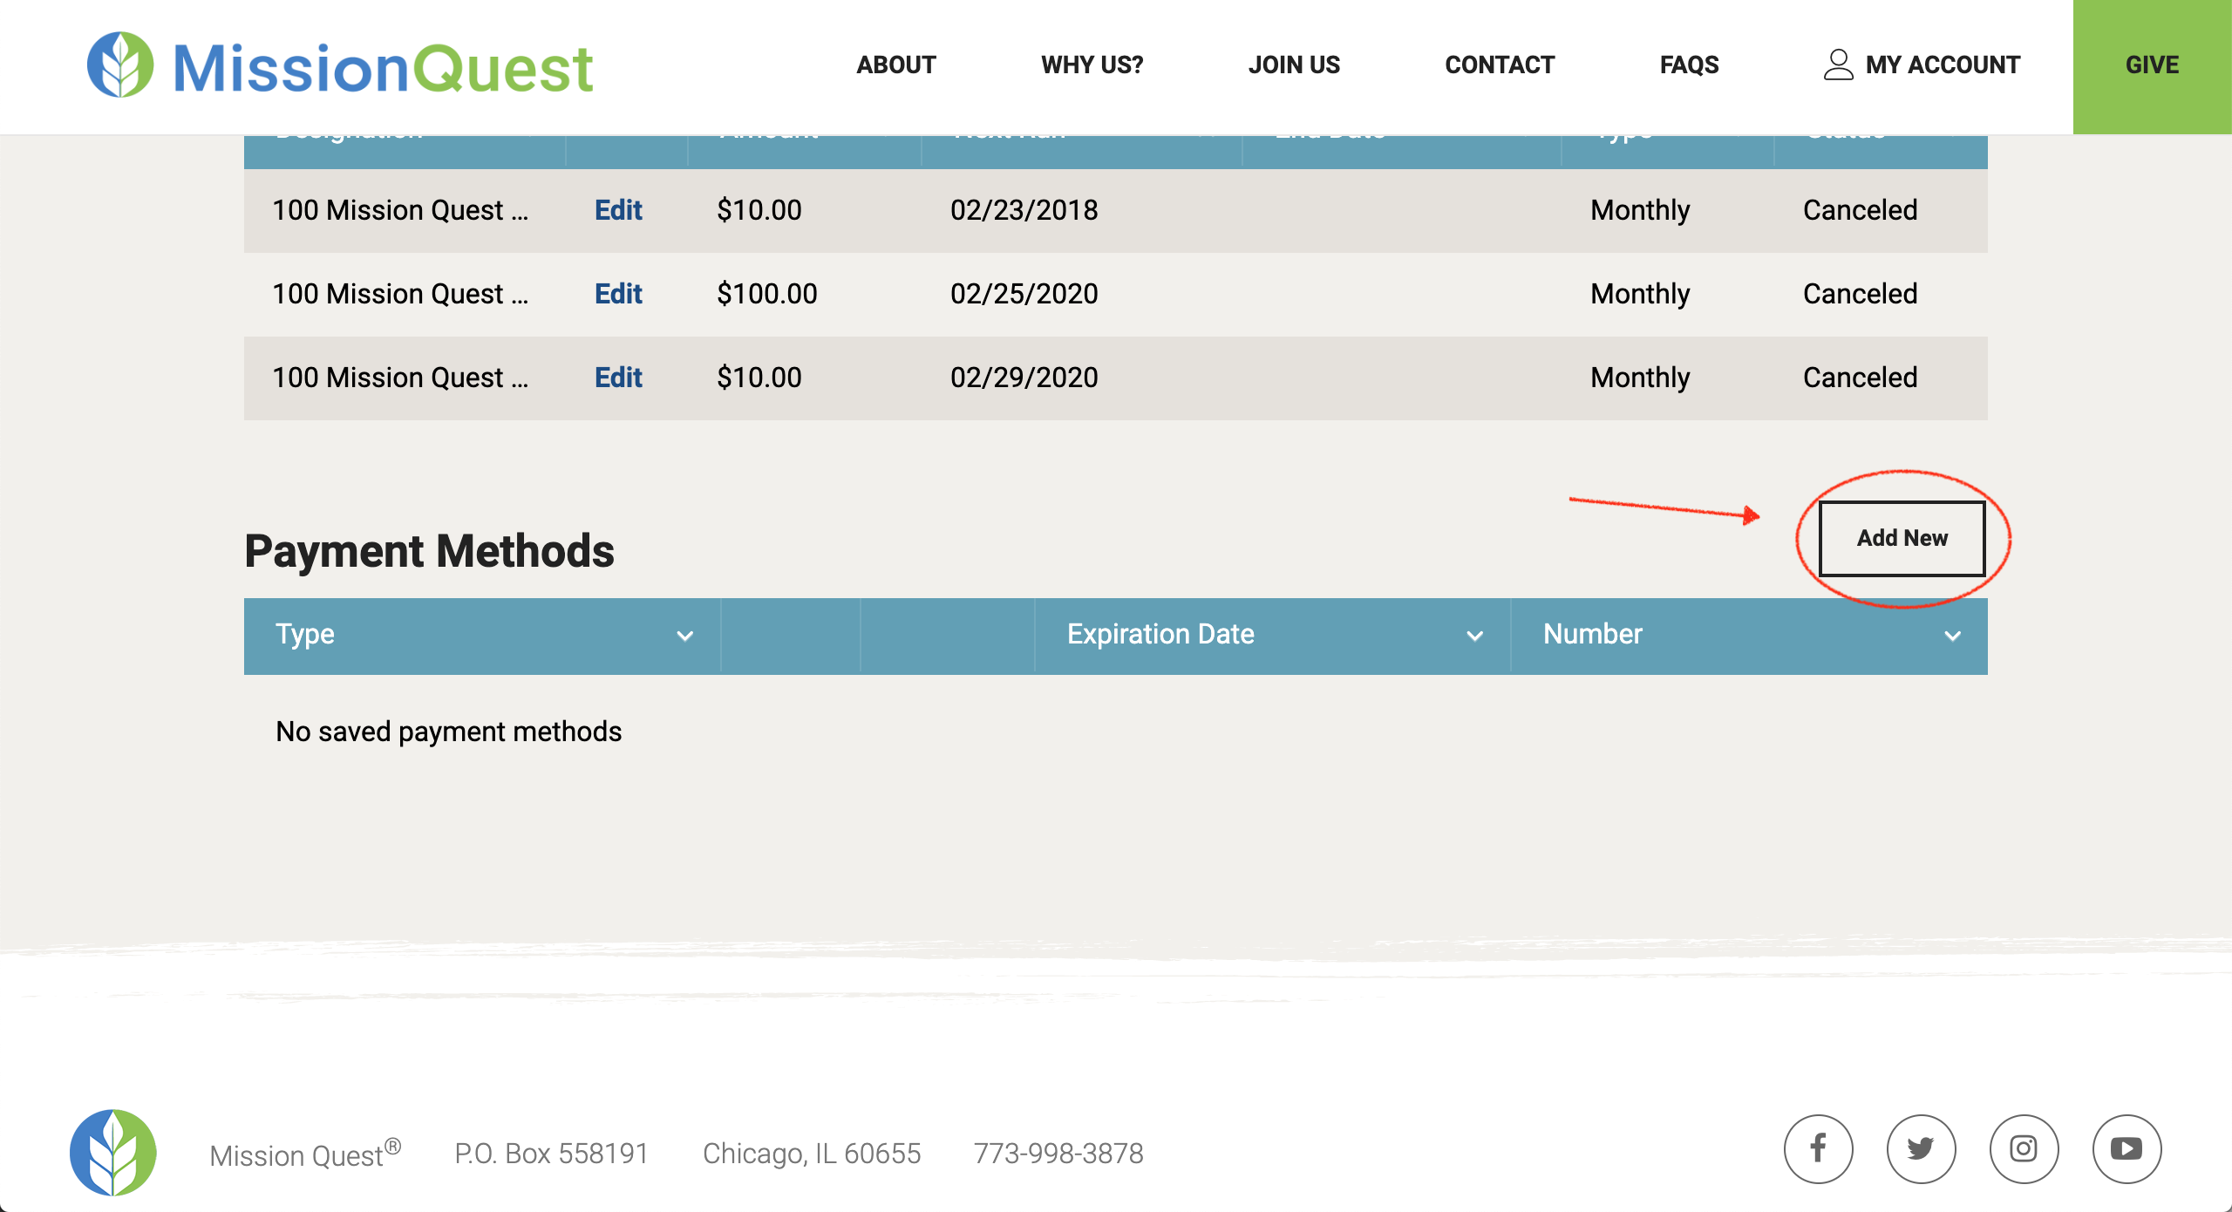
Task: Click the MissionQuest header logo
Action: click(x=340, y=66)
